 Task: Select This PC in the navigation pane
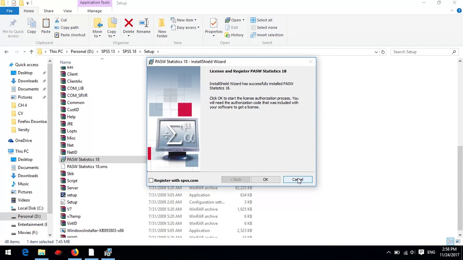coord(22,151)
